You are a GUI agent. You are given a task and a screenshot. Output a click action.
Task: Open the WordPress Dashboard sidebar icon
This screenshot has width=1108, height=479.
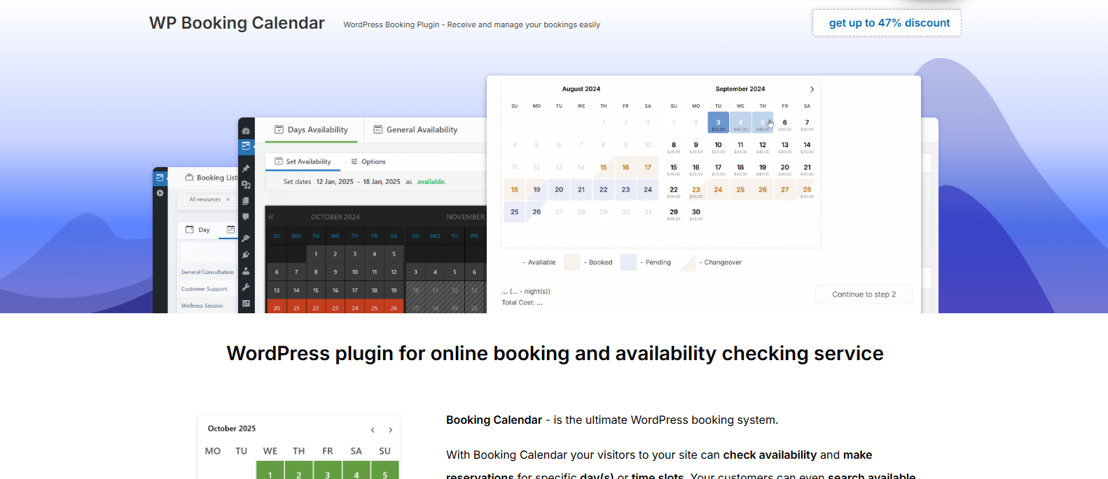(246, 131)
